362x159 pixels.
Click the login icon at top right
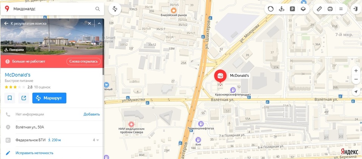[x=354, y=9]
